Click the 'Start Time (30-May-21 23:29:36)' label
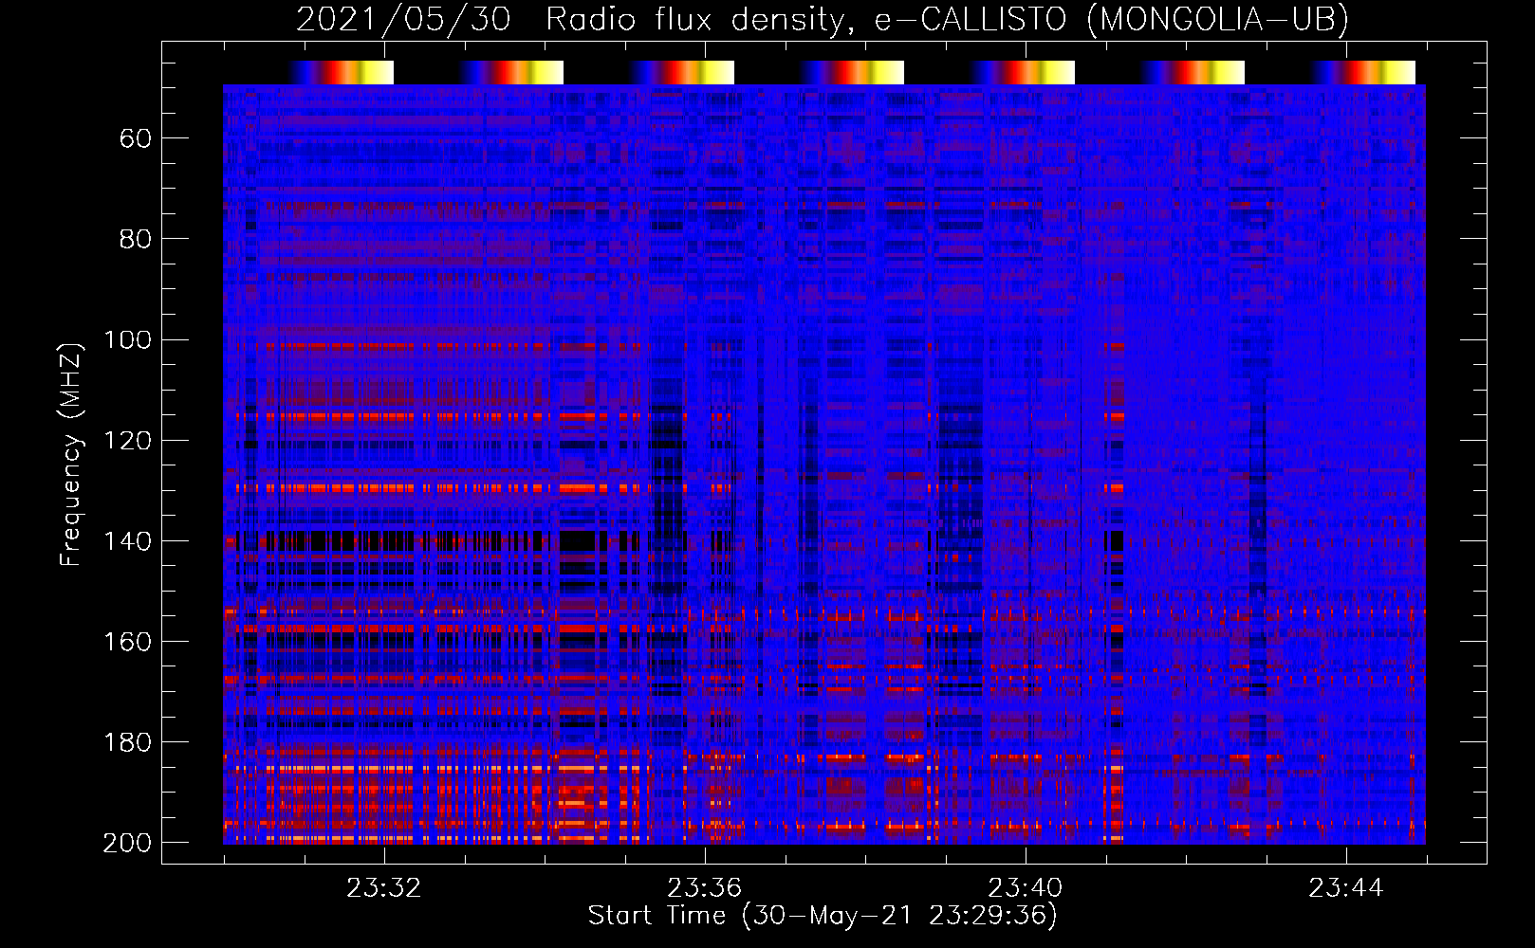 [x=823, y=916]
